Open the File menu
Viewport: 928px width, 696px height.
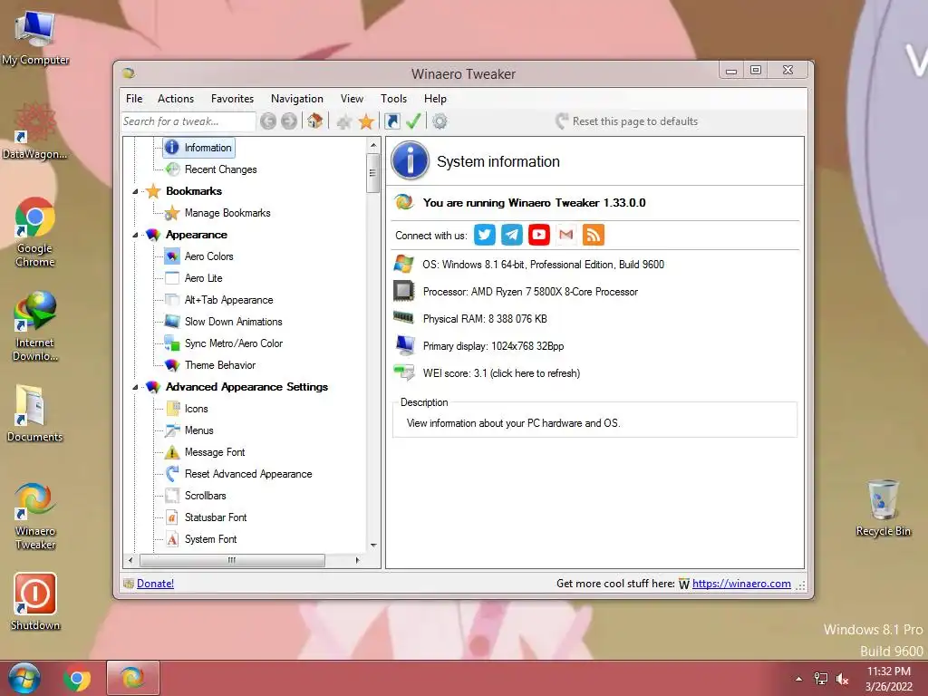(x=134, y=99)
